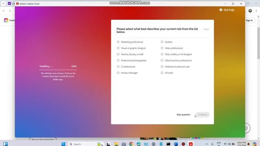Click the battery icon in tray
260x146 pixels.
233,144
